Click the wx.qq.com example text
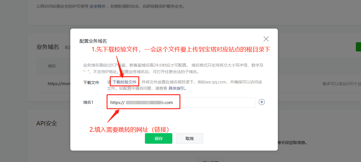Image resolution: width=361 pixels, height=162 pixels. pyautogui.click(x=214, y=82)
